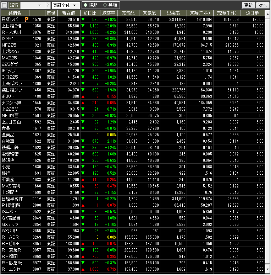Image resolution: width=271 pixels, height=275 pixels.
Task: Tick the checkbox left of 銘柄 label
Action: (x=4, y=5)
